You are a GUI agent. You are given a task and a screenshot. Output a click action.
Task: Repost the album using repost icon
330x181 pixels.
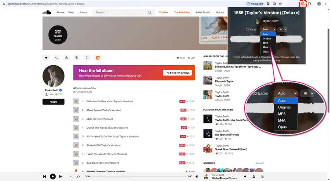57,58
